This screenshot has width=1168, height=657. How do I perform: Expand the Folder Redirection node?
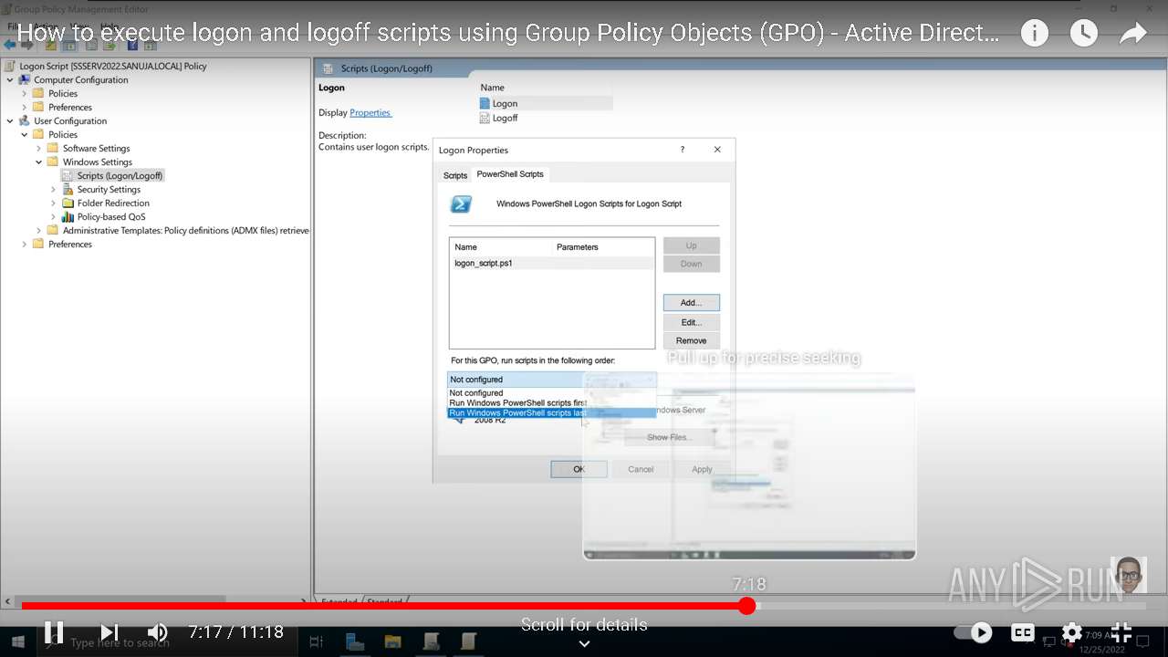(x=54, y=203)
